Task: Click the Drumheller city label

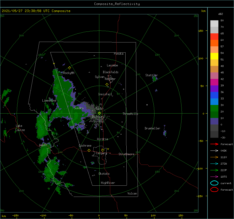Action: [x=152, y=128]
